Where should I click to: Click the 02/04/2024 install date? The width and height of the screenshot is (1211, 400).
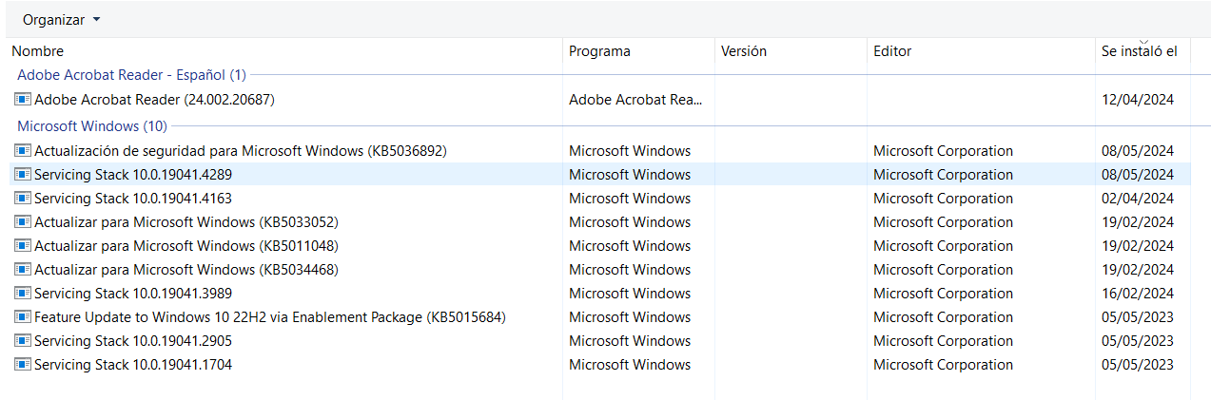coord(1138,199)
